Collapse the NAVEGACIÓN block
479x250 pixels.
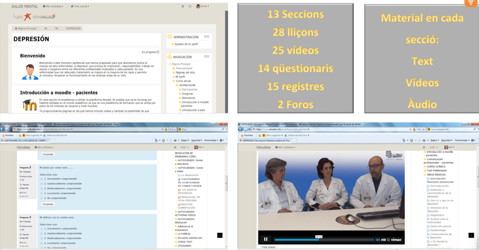[x=205, y=56]
